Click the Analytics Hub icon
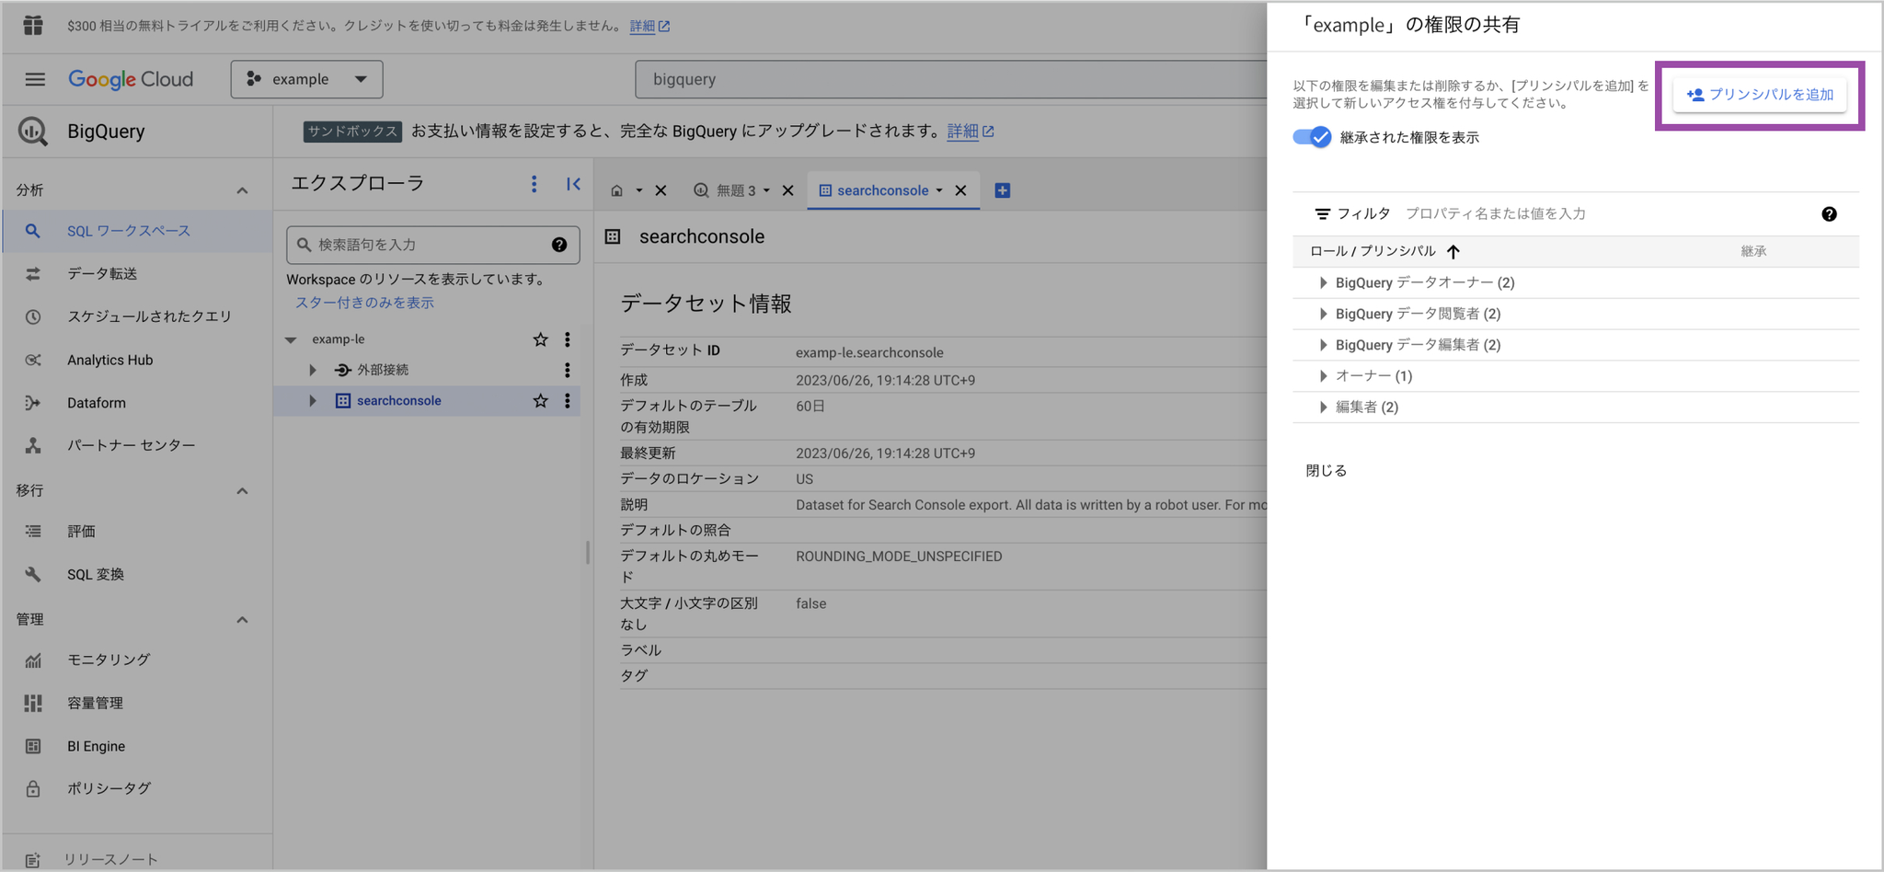This screenshot has width=1884, height=872. pyautogui.click(x=33, y=360)
